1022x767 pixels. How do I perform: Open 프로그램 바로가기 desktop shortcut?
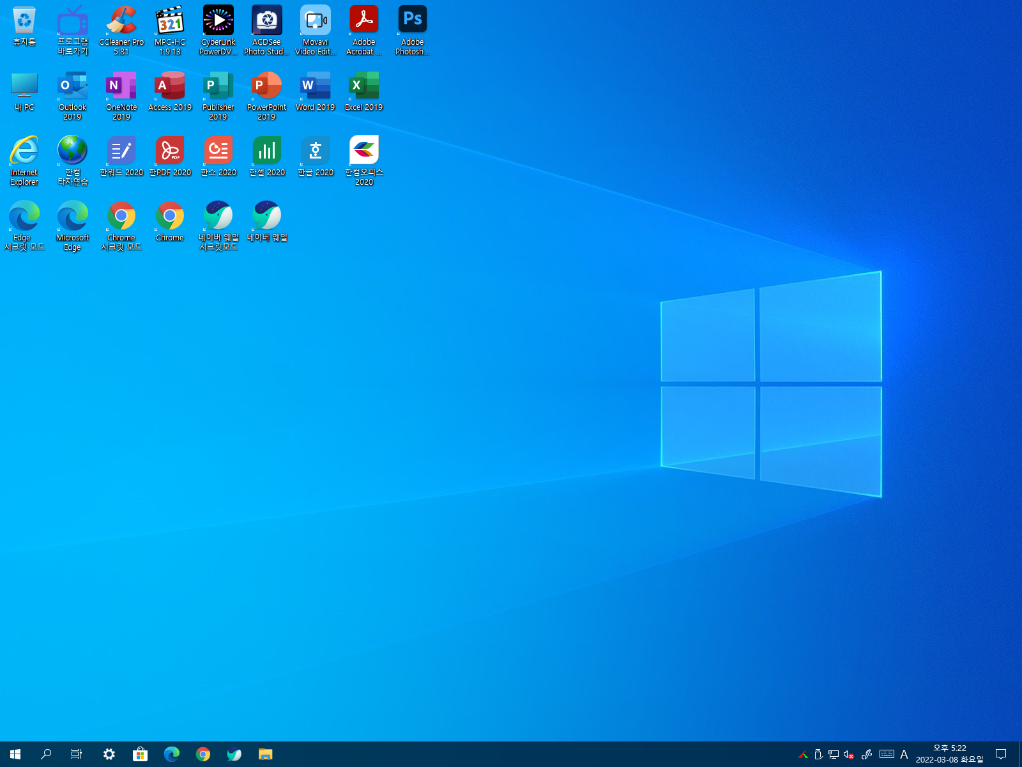pyautogui.click(x=73, y=31)
